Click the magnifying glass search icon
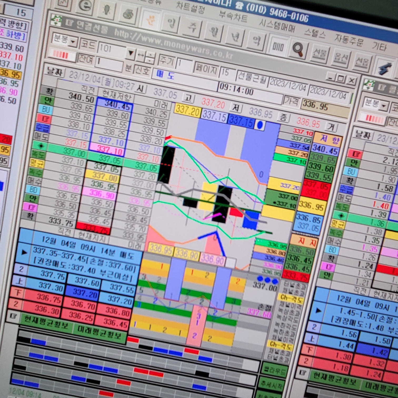The width and height of the screenshot is (398, 398). click(x=298, y=49)
